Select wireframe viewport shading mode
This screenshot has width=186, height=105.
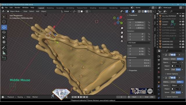click(143, 11)
